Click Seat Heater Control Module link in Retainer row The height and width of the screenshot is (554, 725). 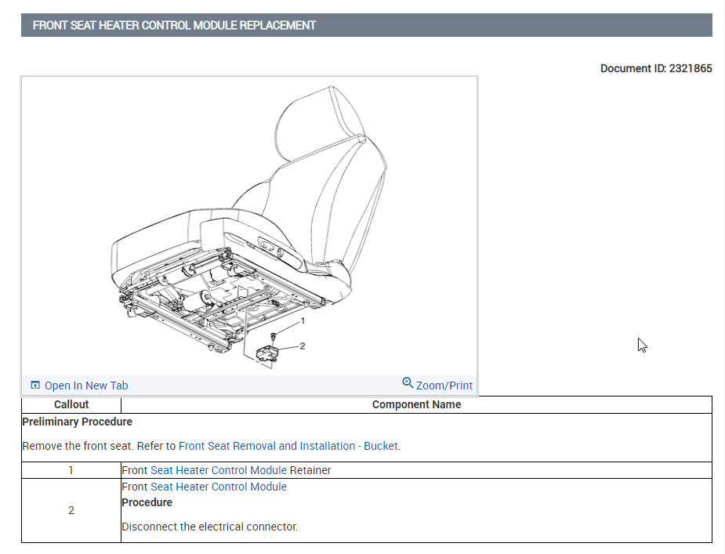[219, 470]
